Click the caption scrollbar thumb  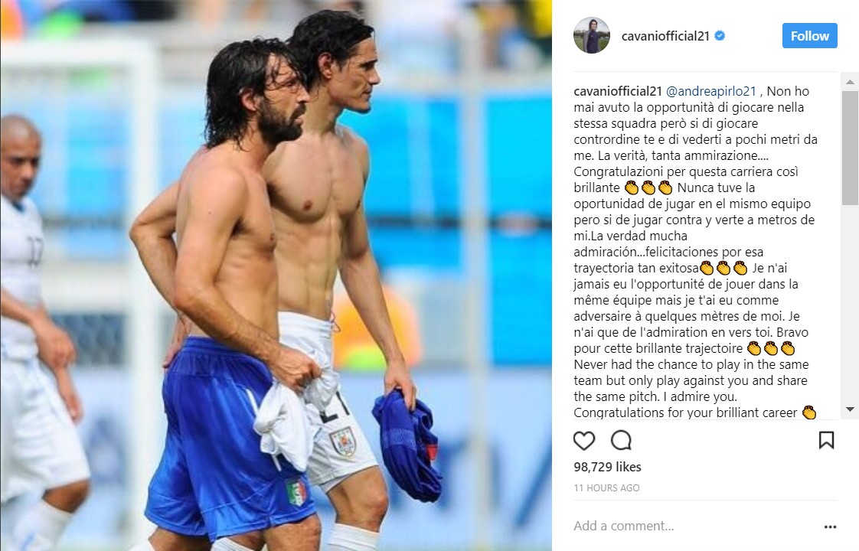click(x=850, y=148)
